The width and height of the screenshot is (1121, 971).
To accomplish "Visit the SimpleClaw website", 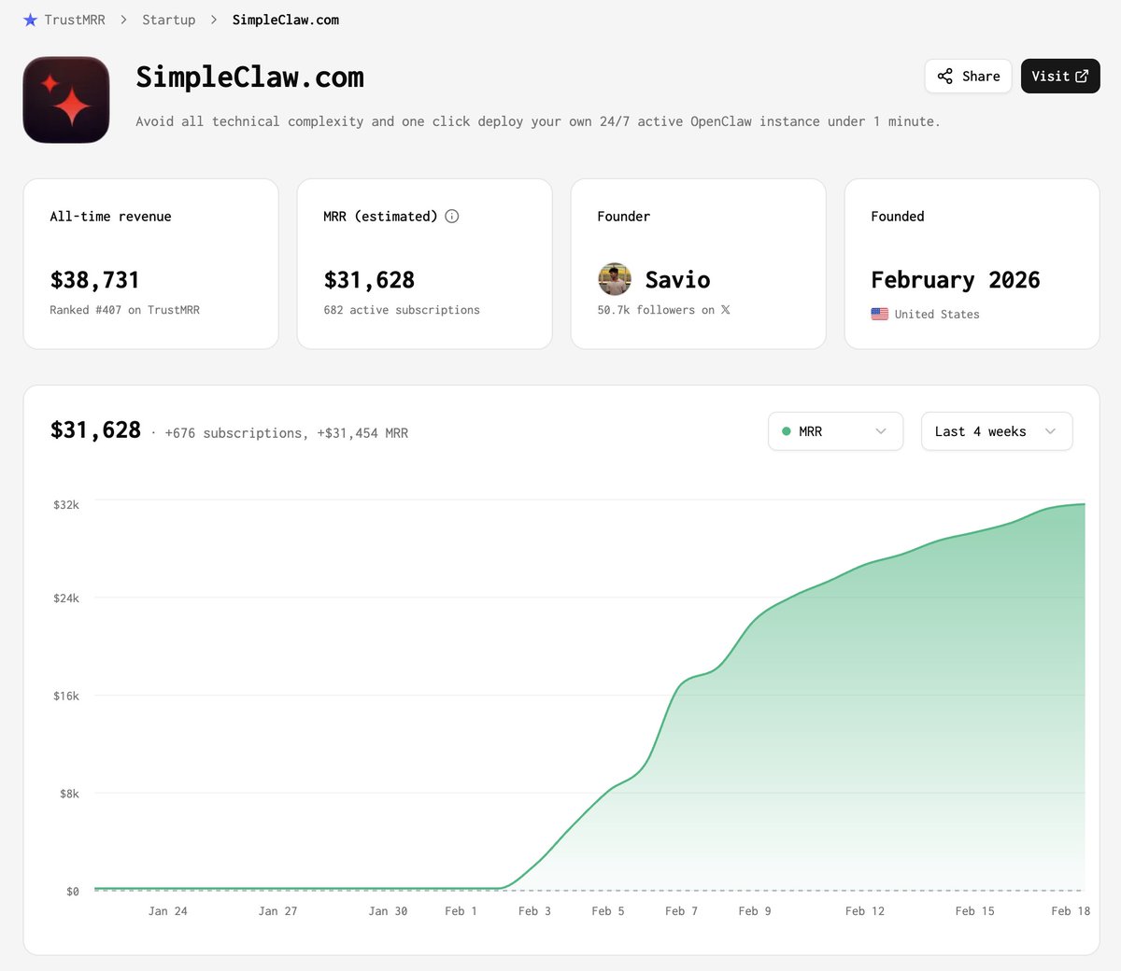I will tap(1060, 77).
